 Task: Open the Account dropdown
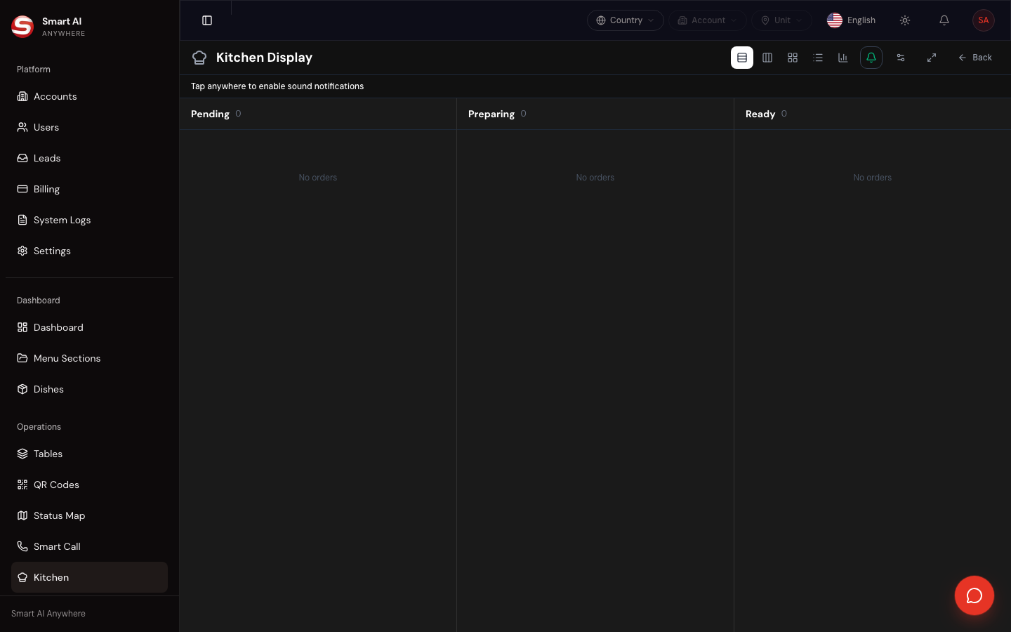click(x=708, y=20)
